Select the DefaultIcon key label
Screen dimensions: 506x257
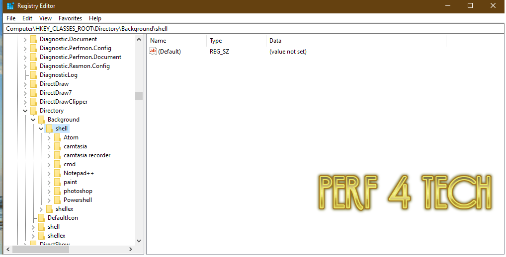click(x=63, y=218)
